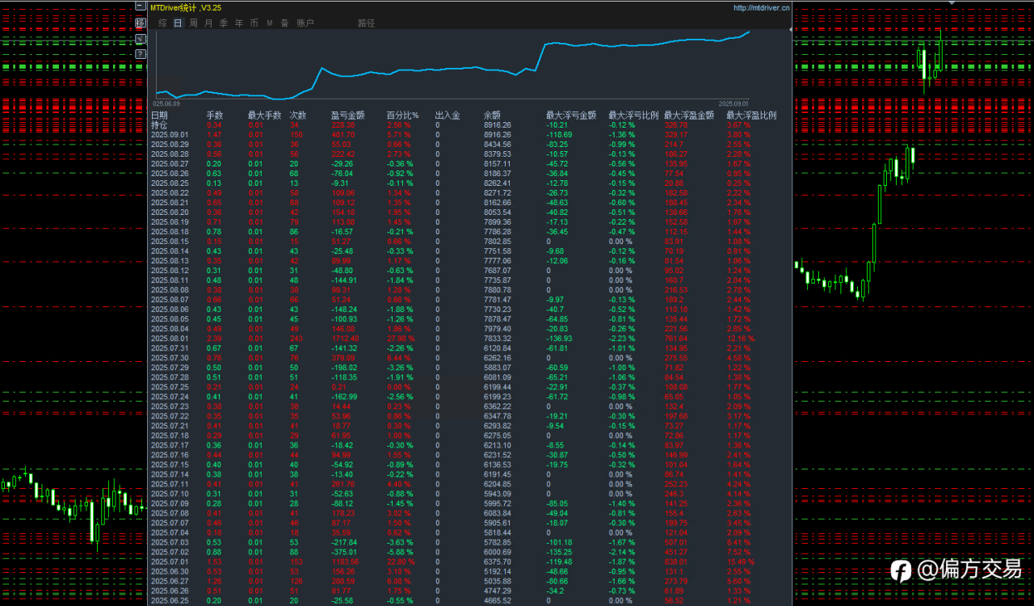1034x606 pixels.
Task: Switch to the 周 weekly statistics tab
Action: (x=193, y=23)
